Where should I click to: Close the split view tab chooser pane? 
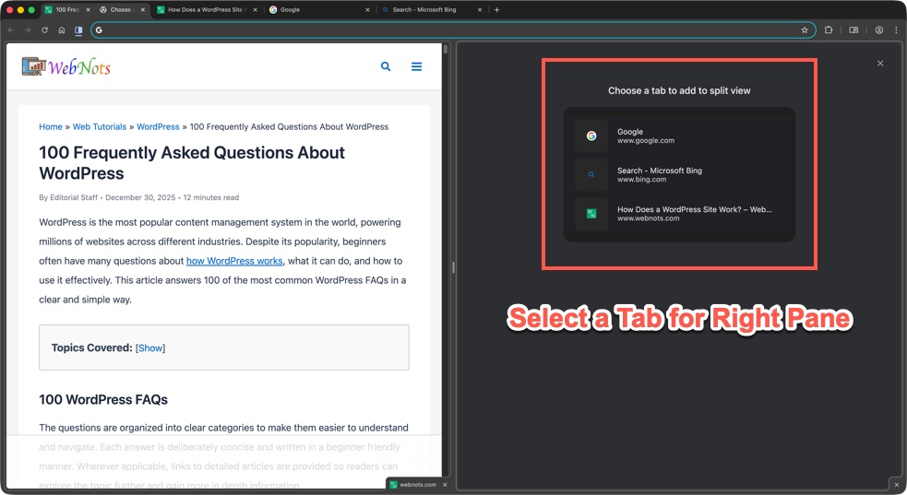coord(880,64)
